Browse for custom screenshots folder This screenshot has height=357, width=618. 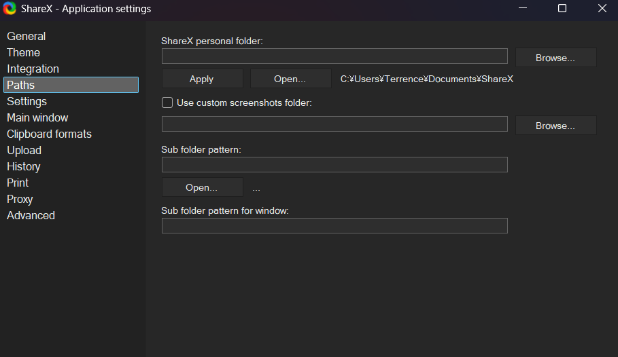555,126
